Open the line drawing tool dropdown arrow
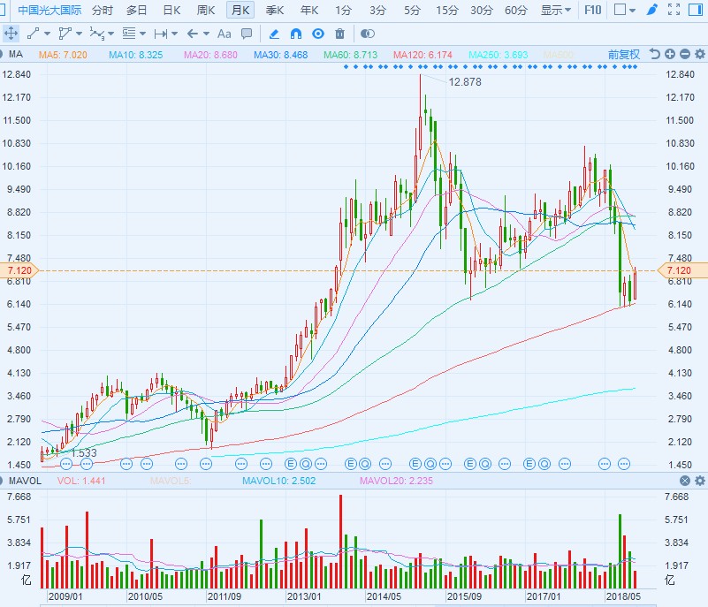 46,34
